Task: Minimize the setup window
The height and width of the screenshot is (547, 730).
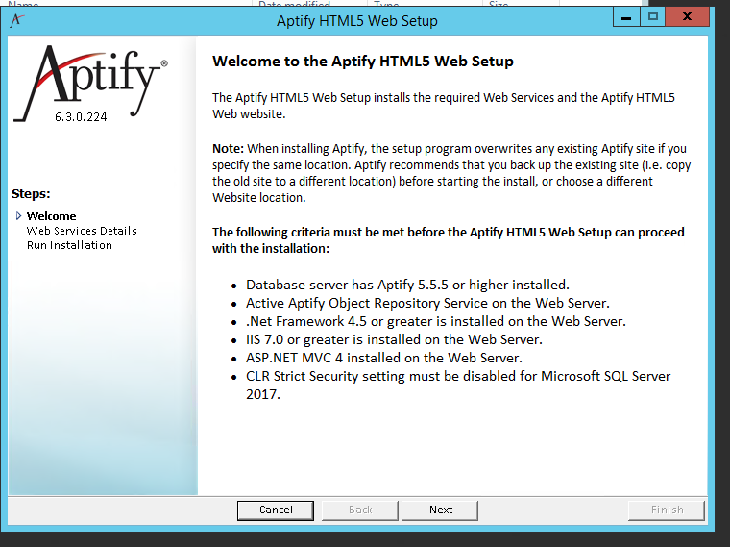Action: click(x=626, y=17)
